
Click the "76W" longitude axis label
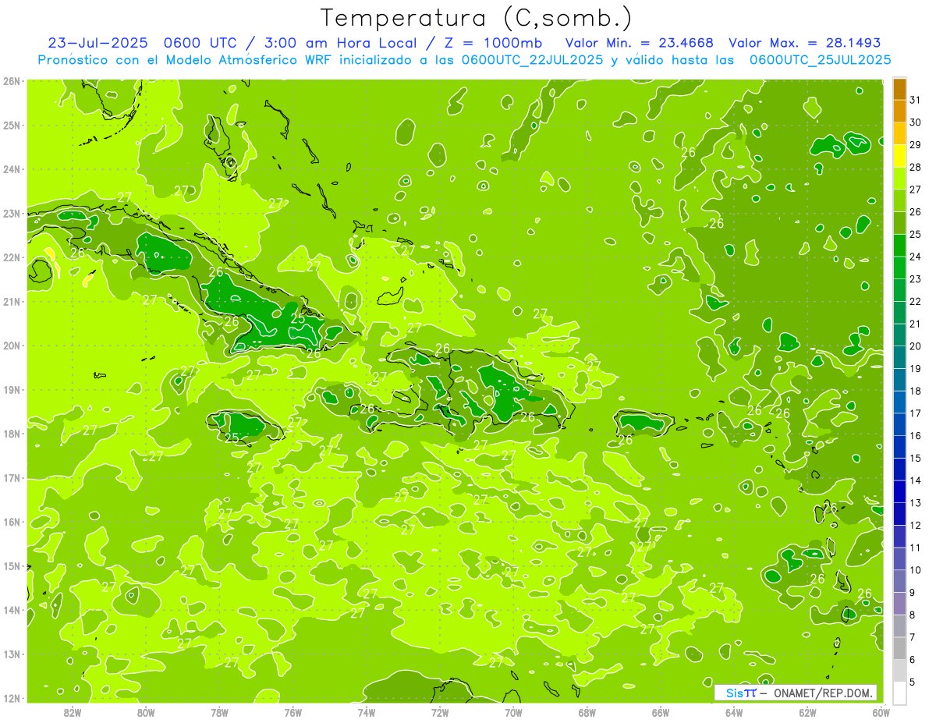tap(292, 712)
